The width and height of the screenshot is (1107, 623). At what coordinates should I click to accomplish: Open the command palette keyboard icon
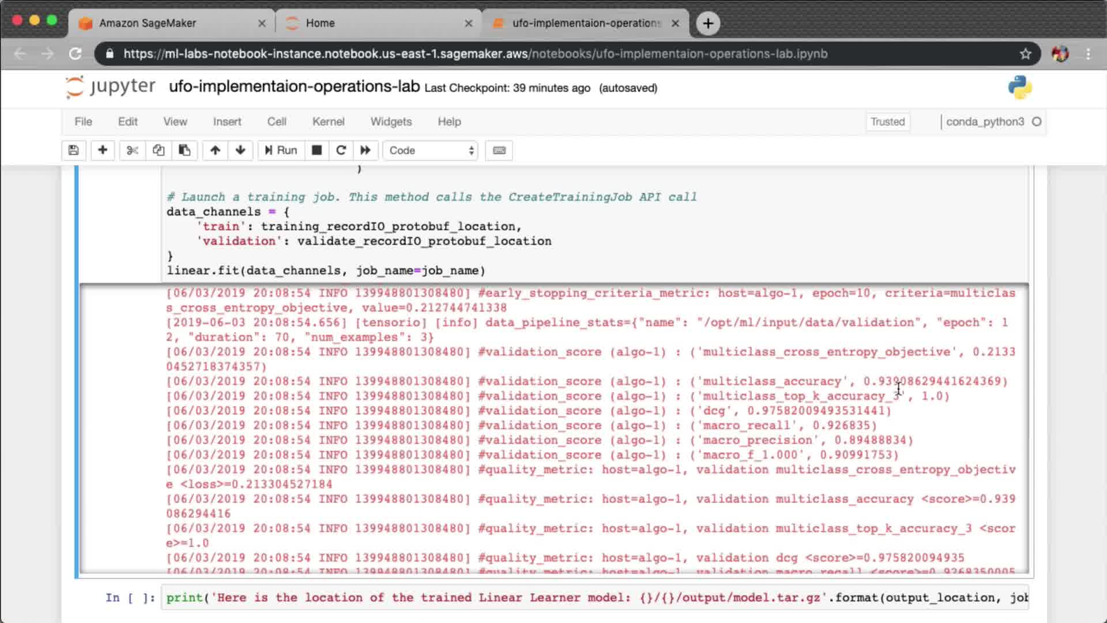click(499, 151)
